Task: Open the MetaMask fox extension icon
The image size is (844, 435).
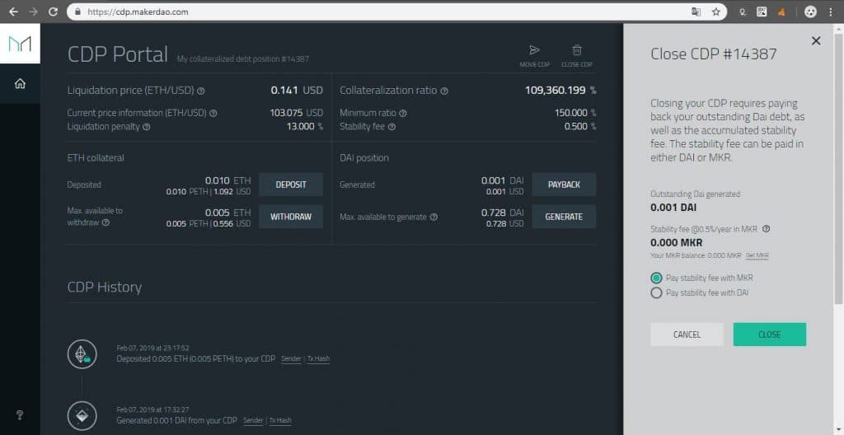Action: tap(781, 12)
